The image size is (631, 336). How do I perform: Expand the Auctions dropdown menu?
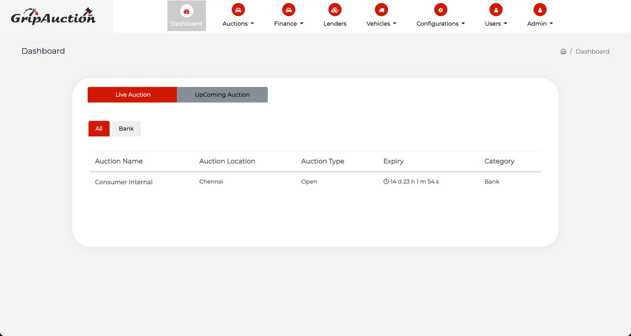pyautogui.click(x=238, y=24)
